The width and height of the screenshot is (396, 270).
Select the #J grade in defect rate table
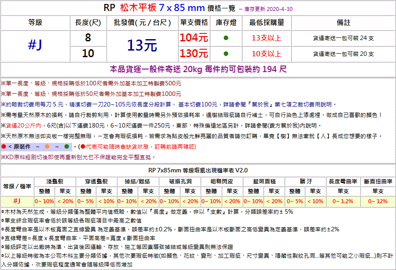click(17, 201)
